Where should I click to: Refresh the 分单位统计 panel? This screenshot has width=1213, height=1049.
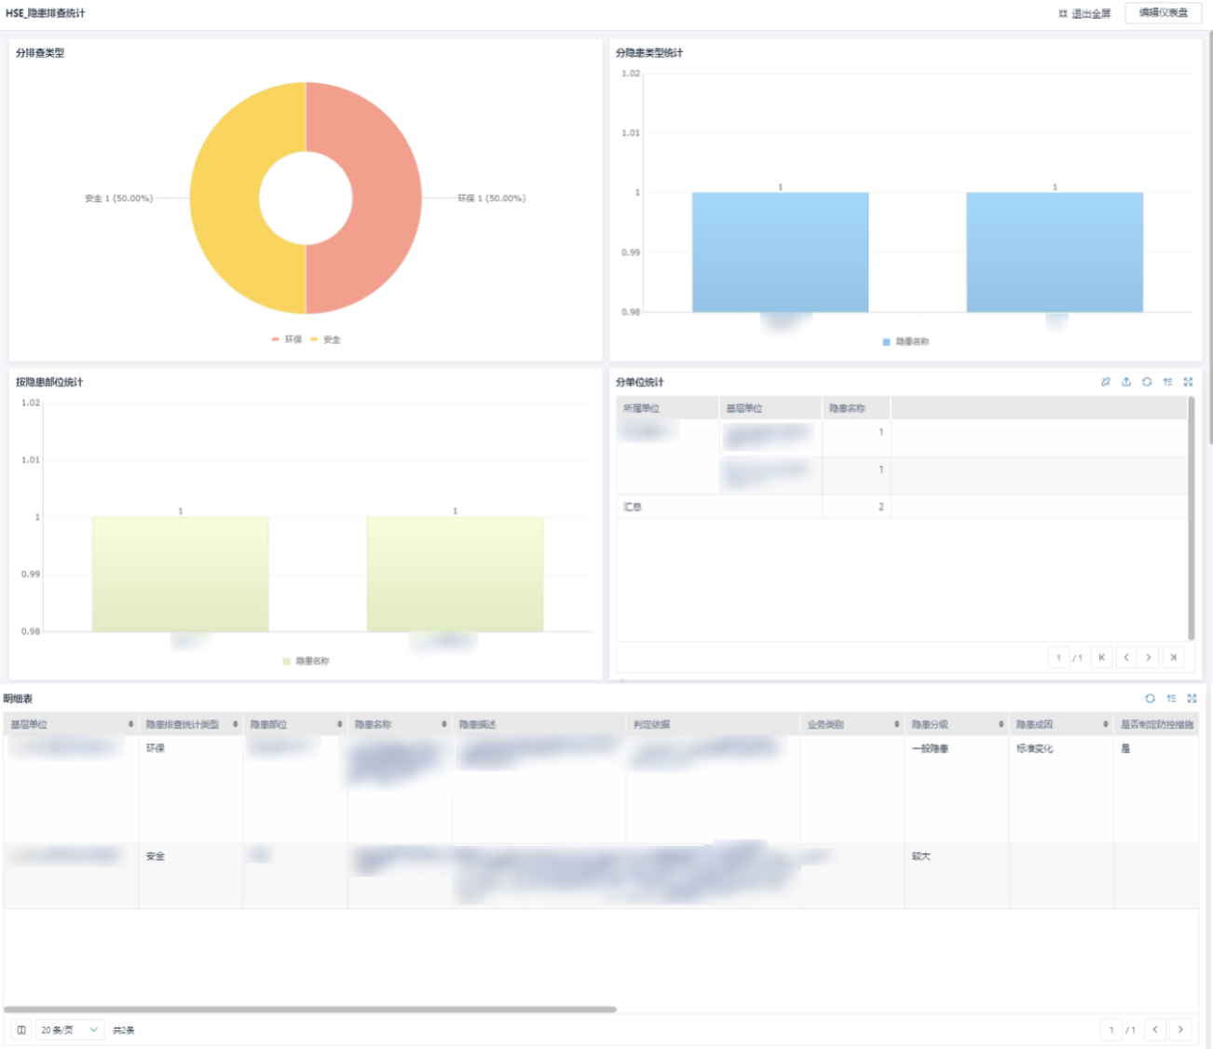pyautogui.click(x=1147, y=382)
